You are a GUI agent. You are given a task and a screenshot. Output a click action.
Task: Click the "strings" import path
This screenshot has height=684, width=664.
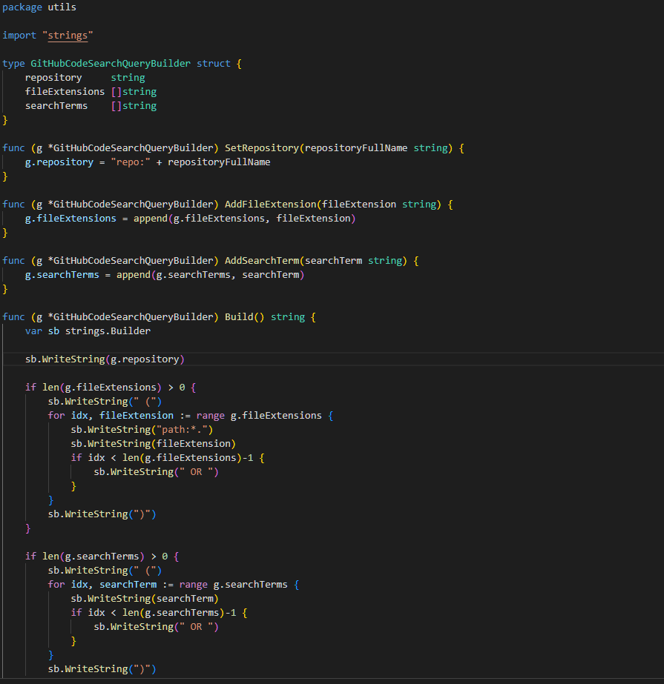(x=68, y=36)
